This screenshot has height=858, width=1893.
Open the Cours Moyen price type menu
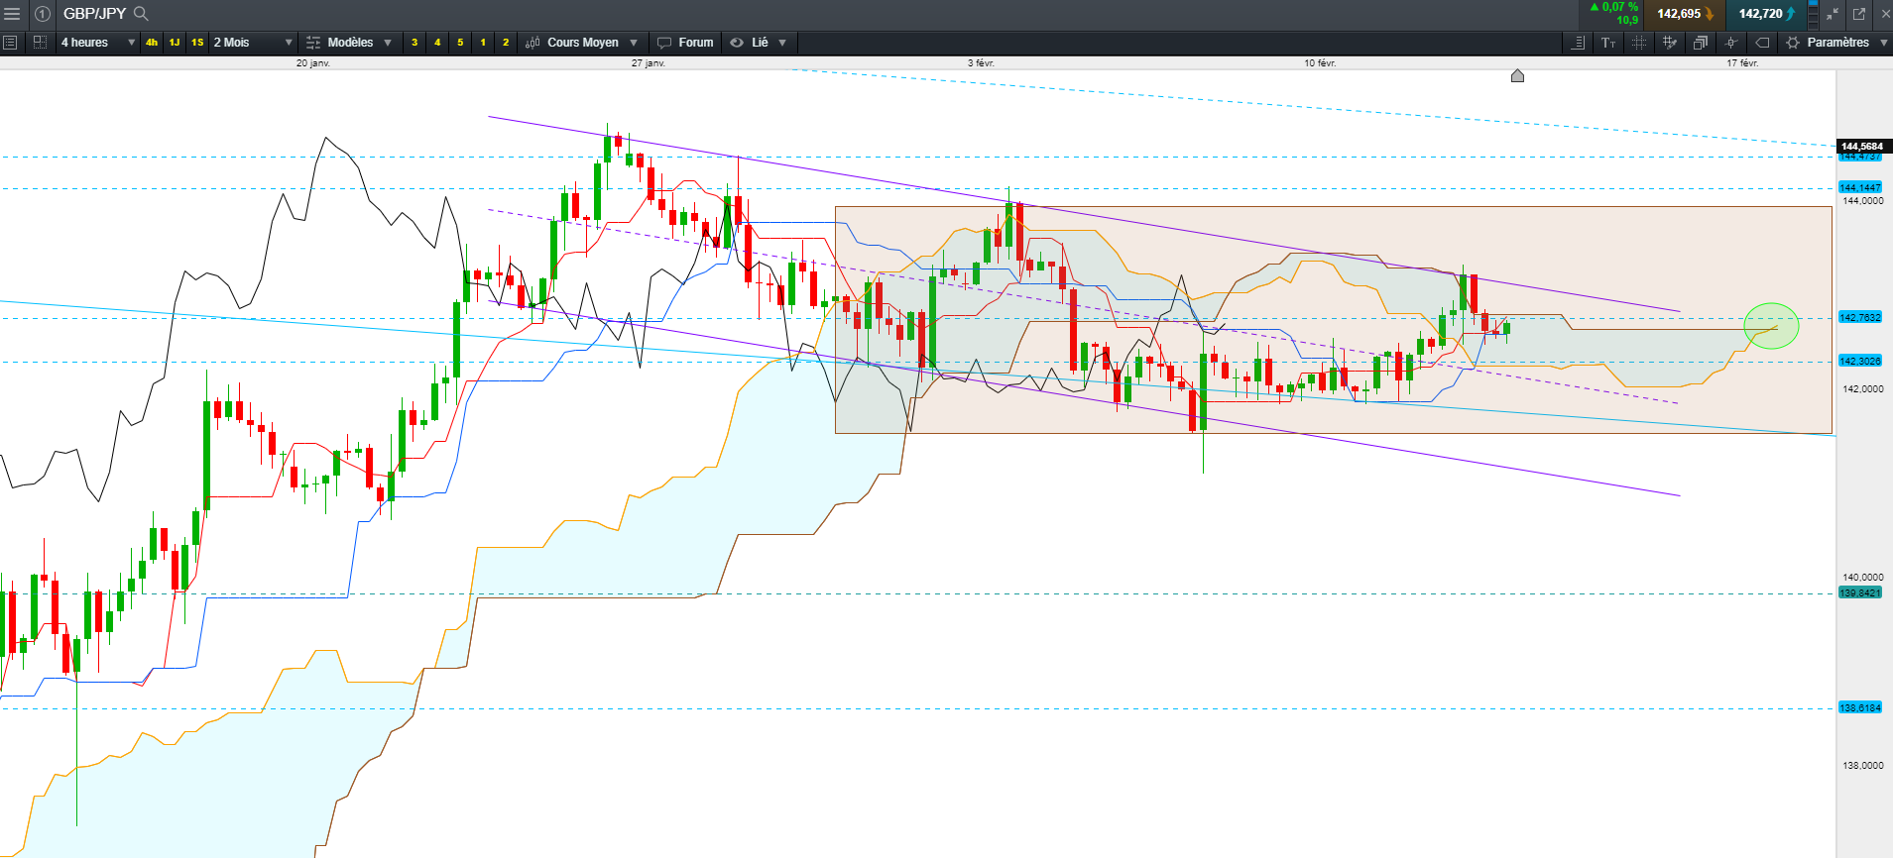click(x=583, y=43)
